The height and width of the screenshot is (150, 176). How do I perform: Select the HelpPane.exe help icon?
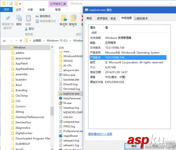point(61,98)
